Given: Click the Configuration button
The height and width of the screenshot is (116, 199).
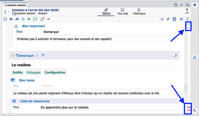Looking at the screenshot, I should point(55,72).
